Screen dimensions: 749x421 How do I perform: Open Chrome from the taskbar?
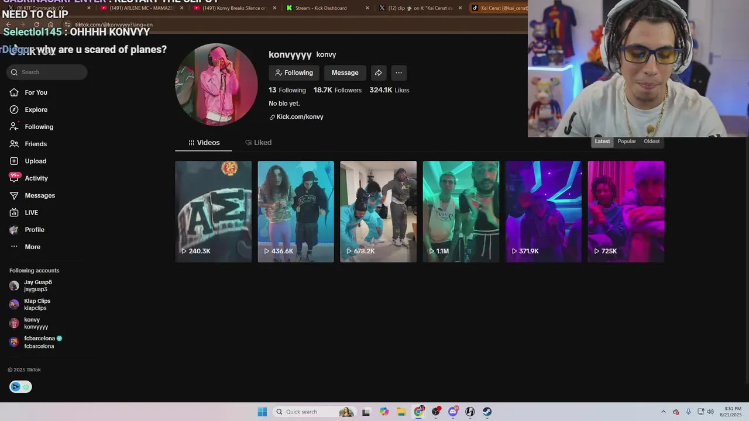tap(418, 412)
